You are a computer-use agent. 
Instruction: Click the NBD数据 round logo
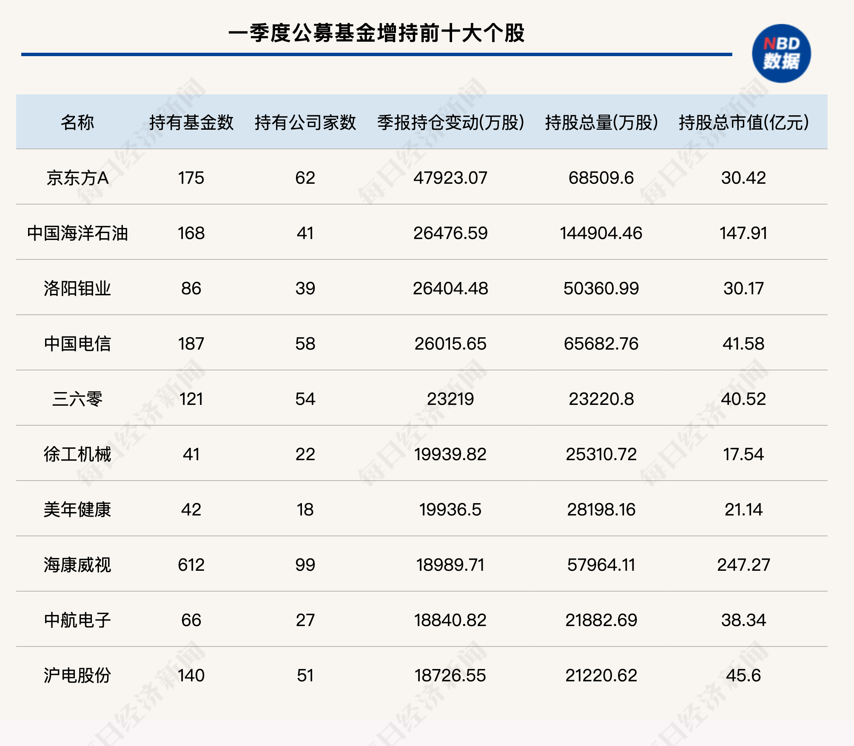[781, 54]
